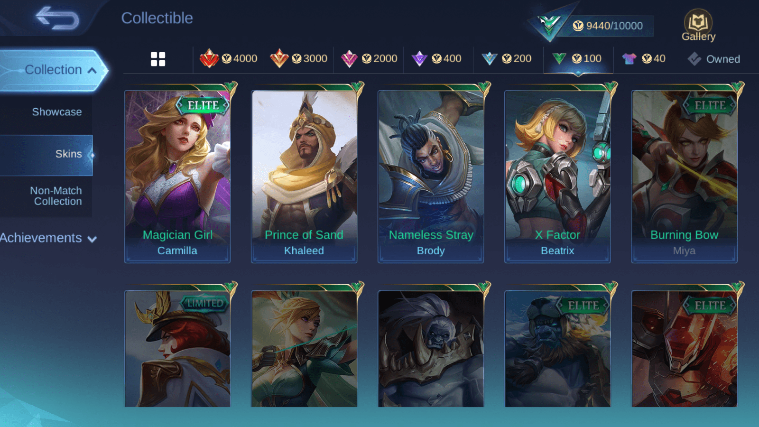
Task: Open the Magician Girl Carmilla skin card
Action: point(177,176)
